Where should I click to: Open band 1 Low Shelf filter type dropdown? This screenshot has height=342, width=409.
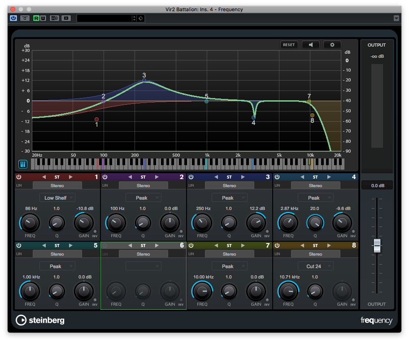click(x=57, y=198)
